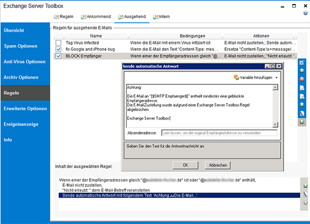
Task: Click inside the reply message text area
Action: (x=199, y=106)
